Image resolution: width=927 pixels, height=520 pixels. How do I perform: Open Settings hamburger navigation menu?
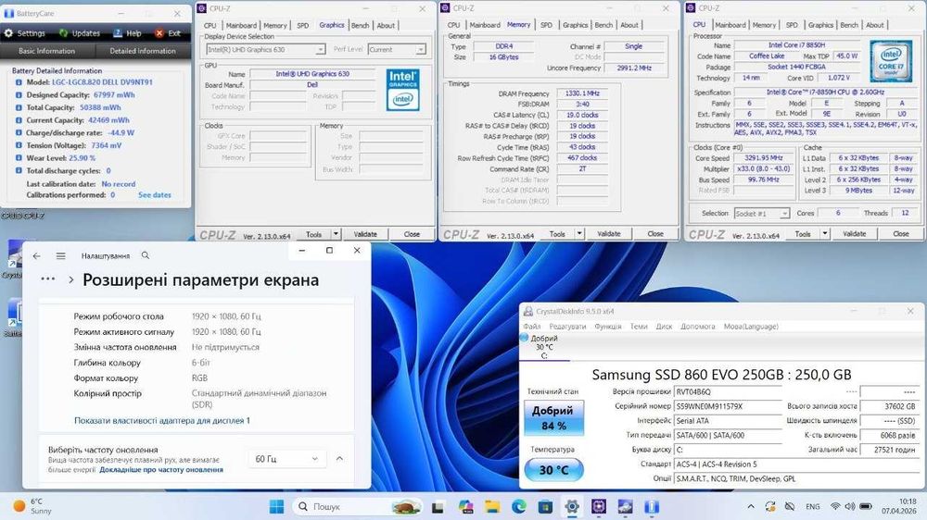tap(60, 255)
